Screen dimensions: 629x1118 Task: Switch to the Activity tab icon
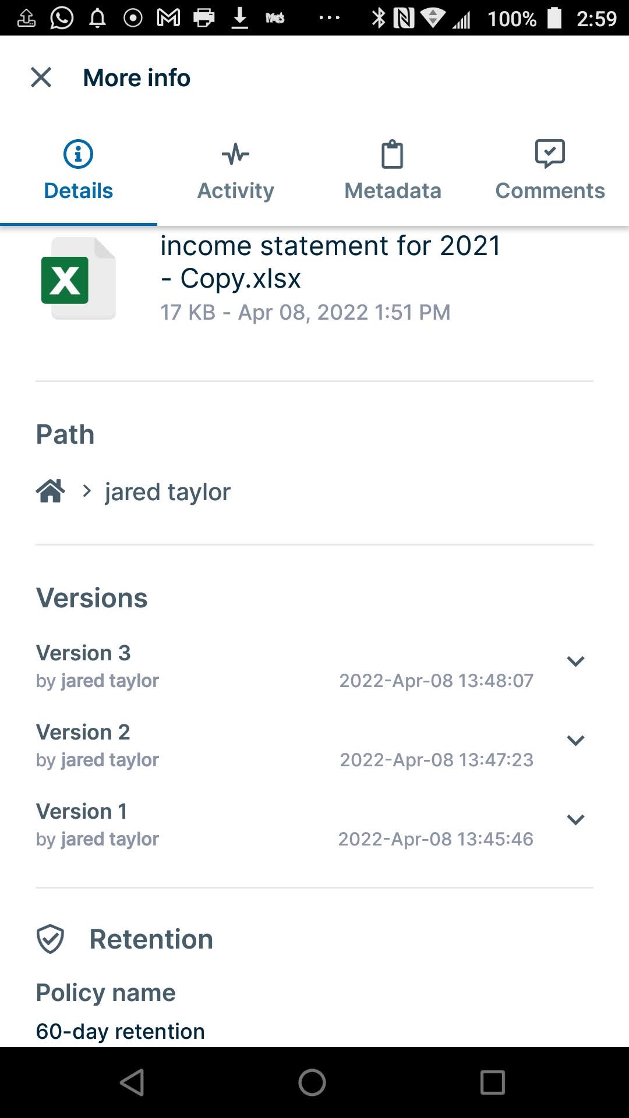pyautogui.click(x=235, y=154)
